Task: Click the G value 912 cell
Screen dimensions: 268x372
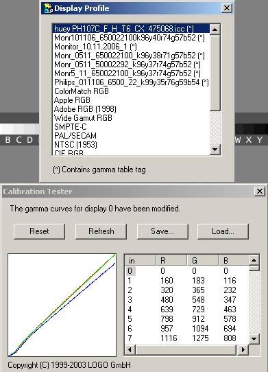Action: (198, 319)
